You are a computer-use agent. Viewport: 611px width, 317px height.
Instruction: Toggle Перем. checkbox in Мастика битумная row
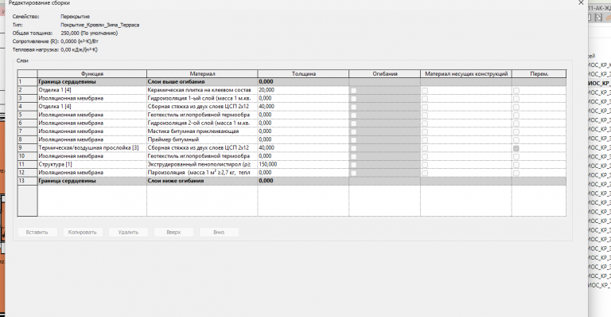[516, 131]
